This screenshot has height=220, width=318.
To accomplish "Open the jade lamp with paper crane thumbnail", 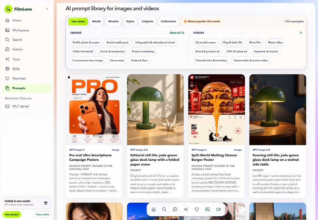I will tap(155, 110).
